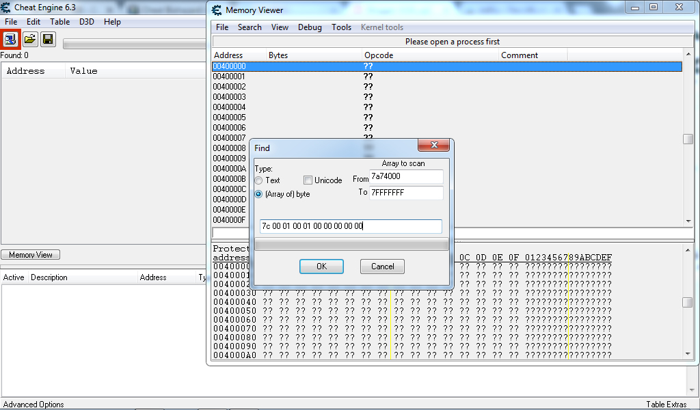Screen dimensions: 700x410
Task: Select the (Array of) byte radio button
Action: pyautogui.click(x=258, y=195)
